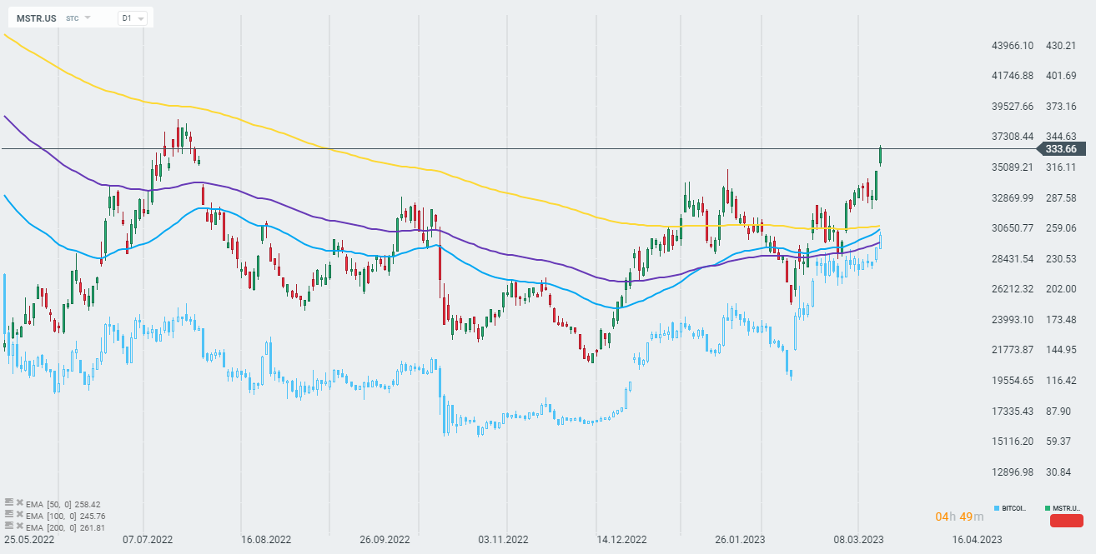The image size is (1096, 554).
Task: Open settings icon for EMA 50 indicator
Action: (9, 504)
